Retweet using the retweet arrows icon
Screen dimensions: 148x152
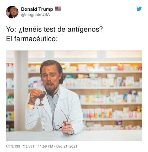(25, 146)
